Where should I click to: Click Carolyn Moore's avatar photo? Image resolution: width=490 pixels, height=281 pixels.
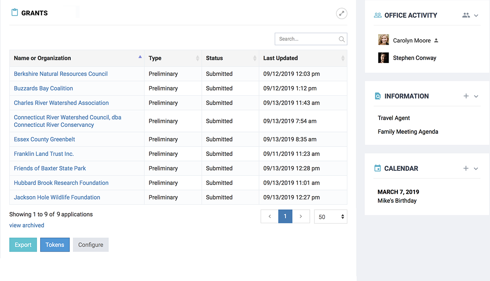(x=383, y=40)
